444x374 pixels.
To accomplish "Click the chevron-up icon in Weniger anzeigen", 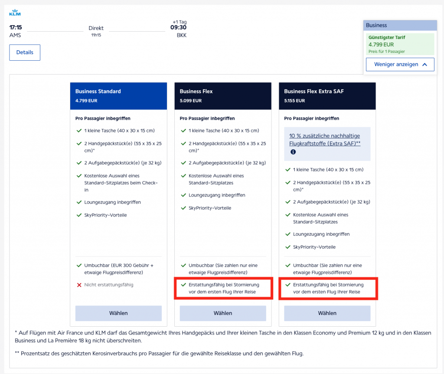I will (424, 65).
